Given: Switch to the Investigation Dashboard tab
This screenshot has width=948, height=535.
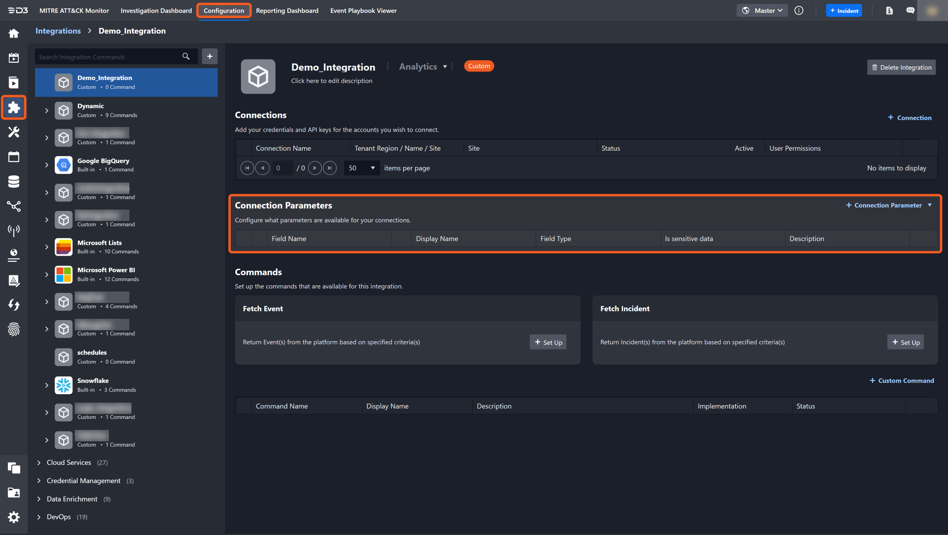Looking at the screenshot, I should pos(156,11).
